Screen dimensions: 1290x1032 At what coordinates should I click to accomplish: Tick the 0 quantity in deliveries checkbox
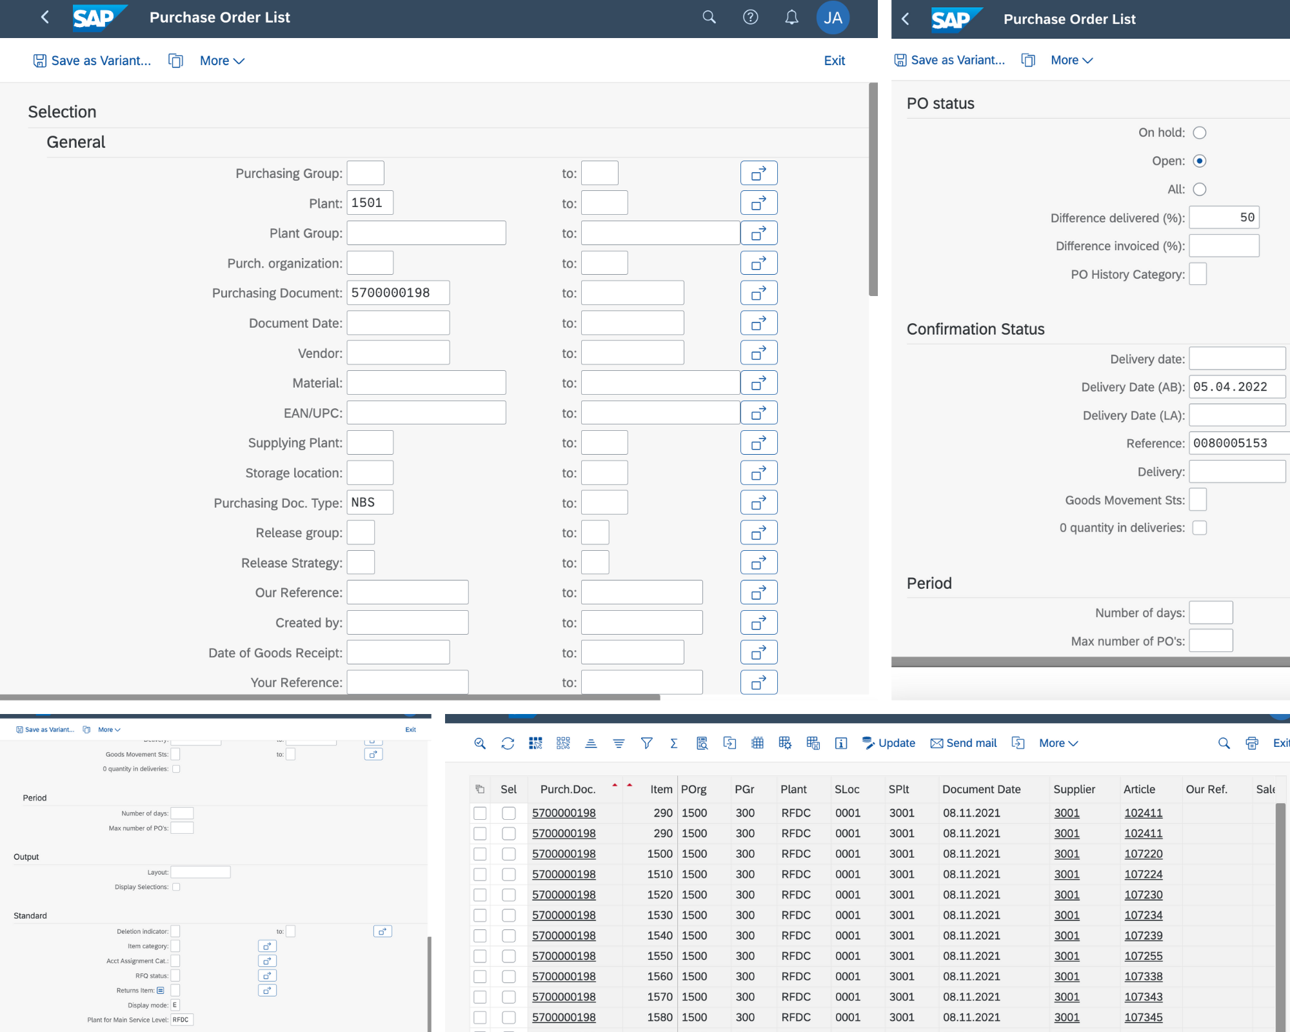1200,528
